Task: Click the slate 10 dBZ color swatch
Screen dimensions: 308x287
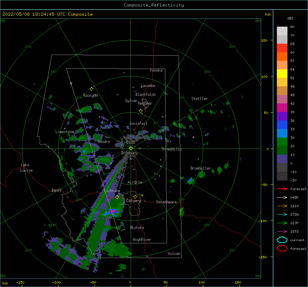Action: (x=282, y=159)
